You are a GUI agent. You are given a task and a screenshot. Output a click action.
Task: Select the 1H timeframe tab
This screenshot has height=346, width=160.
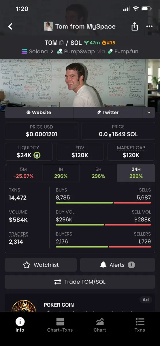61,173
